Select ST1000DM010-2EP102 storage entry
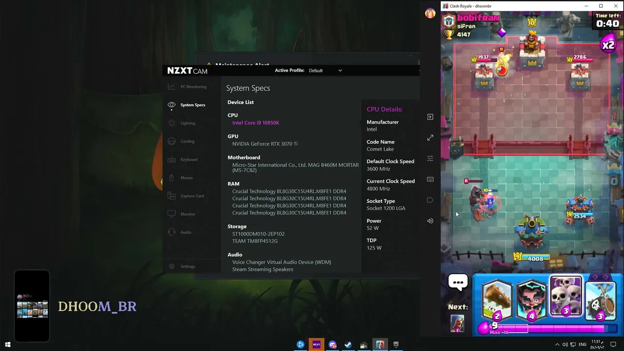 coord(258,234)
